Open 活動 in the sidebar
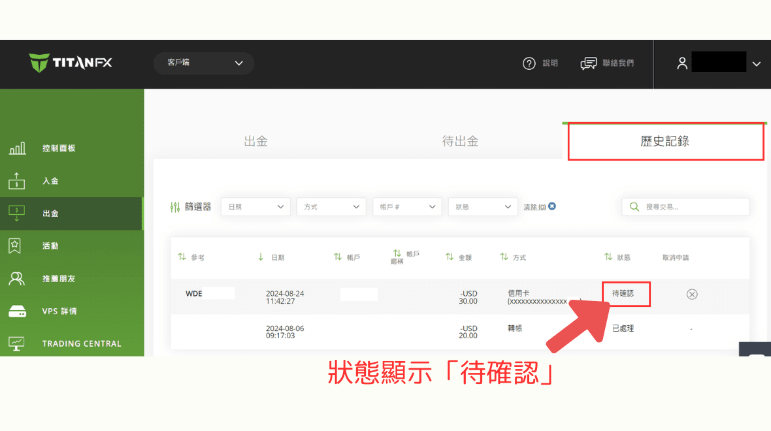The height and width of the screenshot is (431, 771). (x=50, y=246)
